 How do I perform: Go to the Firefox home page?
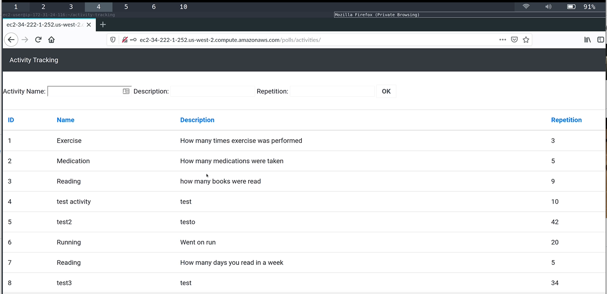click(51, 40)
